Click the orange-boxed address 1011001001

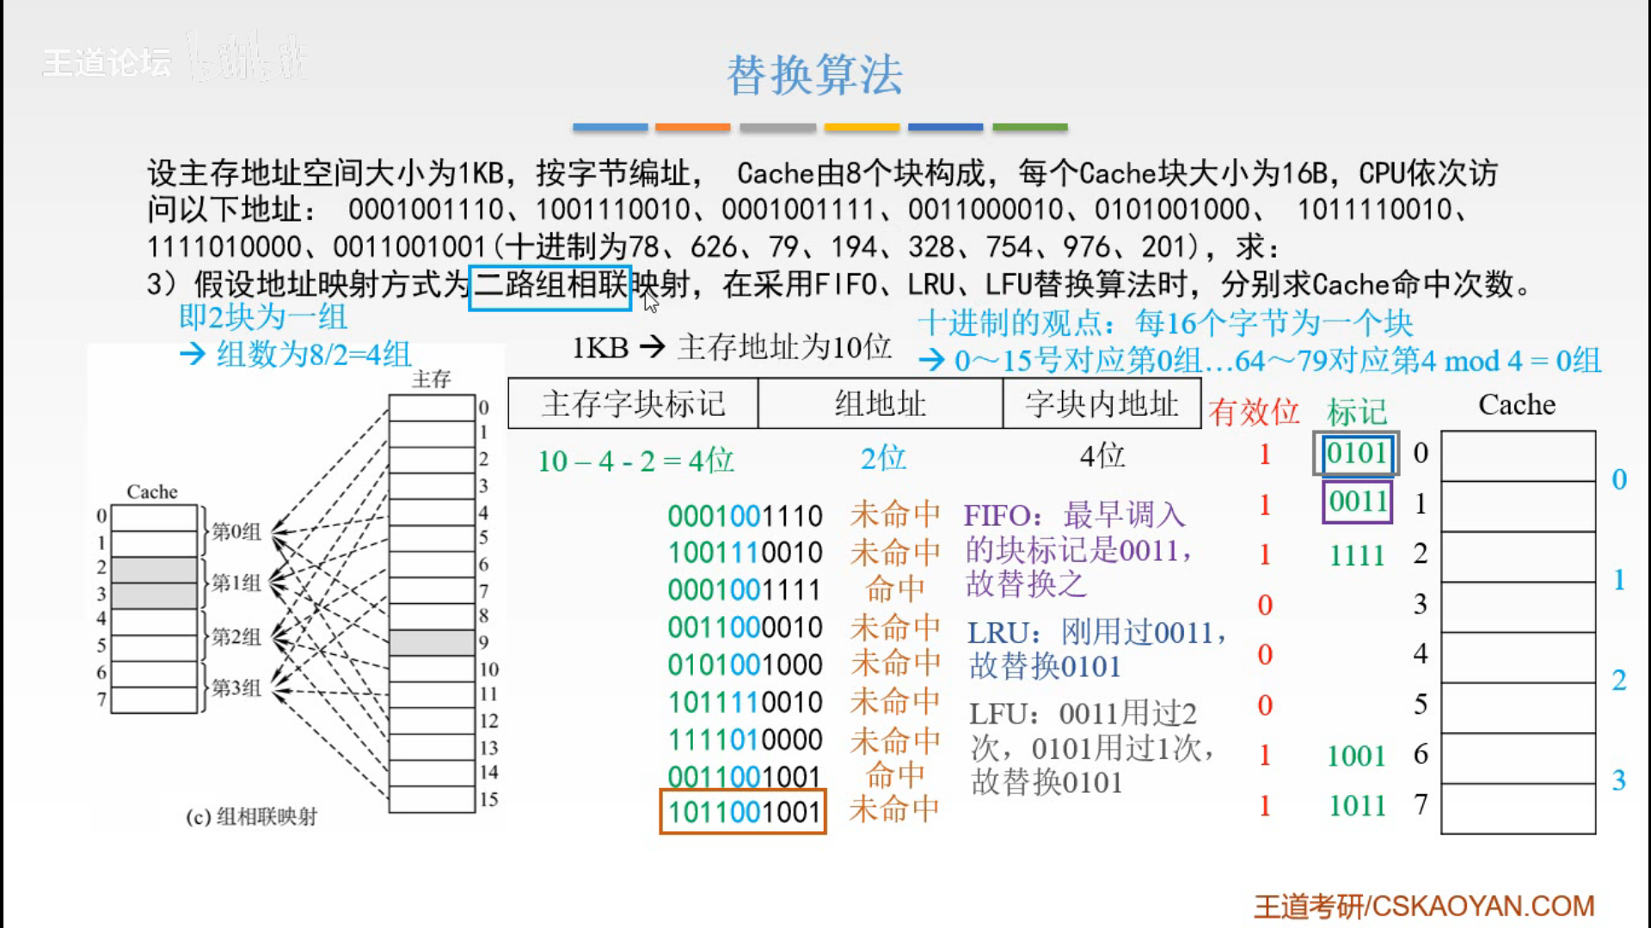tap(743, 812)
